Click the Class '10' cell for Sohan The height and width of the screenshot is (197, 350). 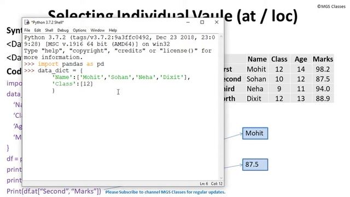tap(279, 79)
